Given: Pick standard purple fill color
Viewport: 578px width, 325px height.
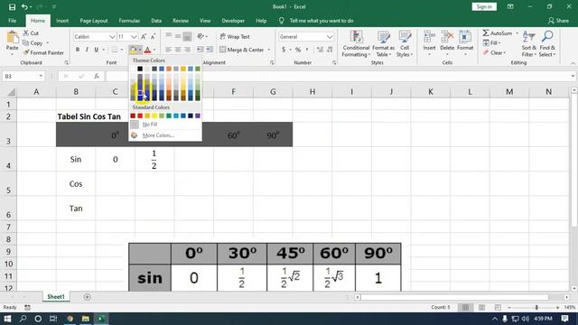Looking at the screenshot, I should point(198,116).
